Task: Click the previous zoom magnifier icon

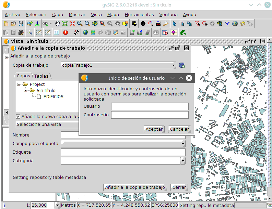Action: [x=103, y=24]
